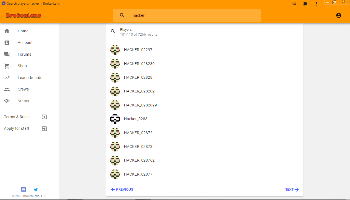The width and height of the screenshot is (350, 200).
Task: Open Leaderboards from the sidebar
Action: click(x=29, y=78)
